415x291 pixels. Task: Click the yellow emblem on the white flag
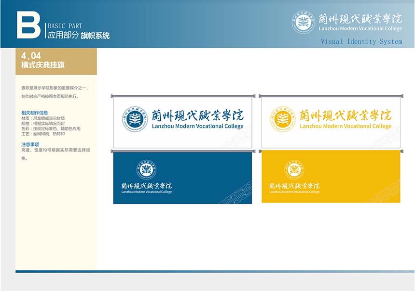[x=283, y=119]
